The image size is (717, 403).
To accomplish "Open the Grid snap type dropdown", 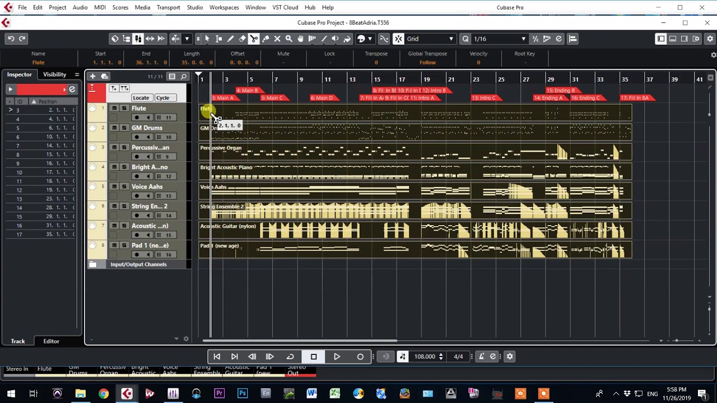I will [x=430, y=39].
